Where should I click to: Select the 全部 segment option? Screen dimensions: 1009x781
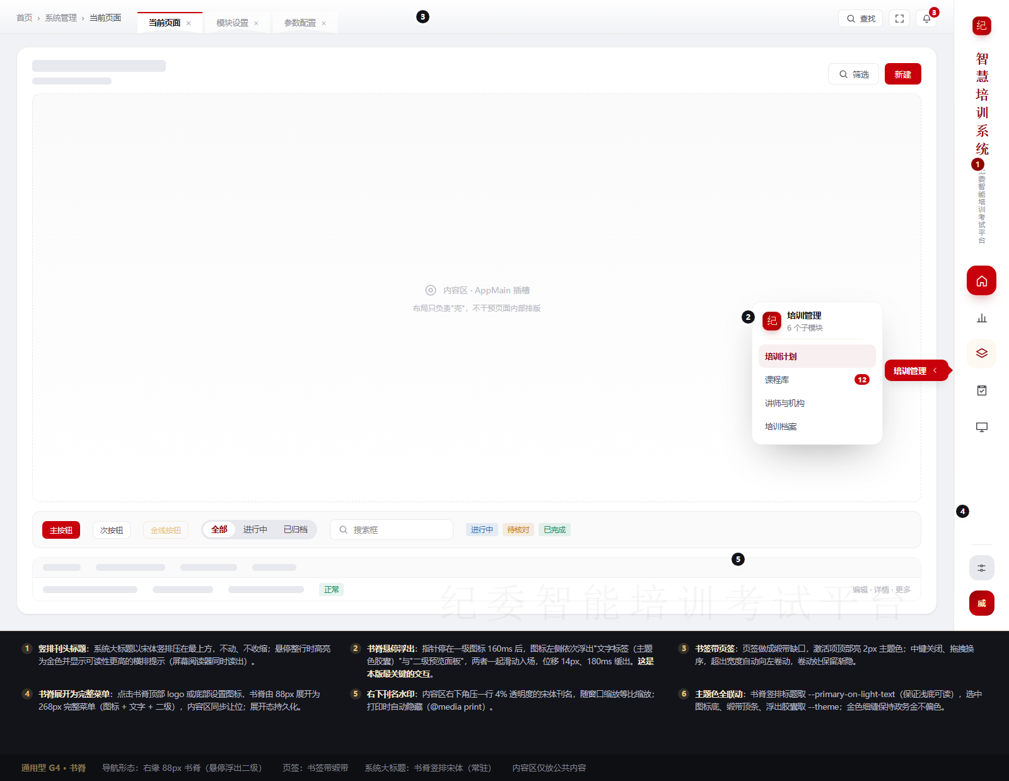click(x=219, y=529)
